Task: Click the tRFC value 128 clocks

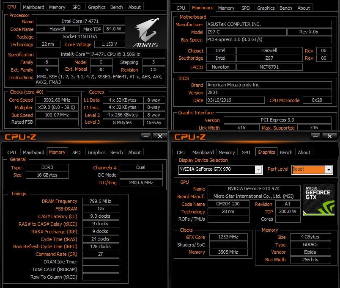Action: 101,246
